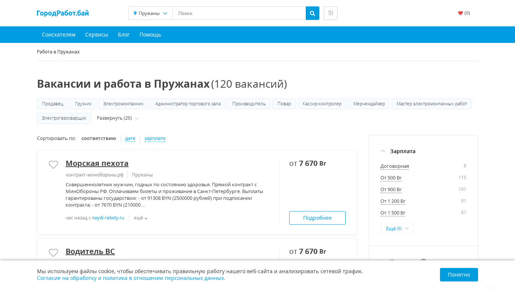The width and height of the screenshot is (515, 289).
Task: Open personal data consent policy link
Action: [x=131, y=278]
